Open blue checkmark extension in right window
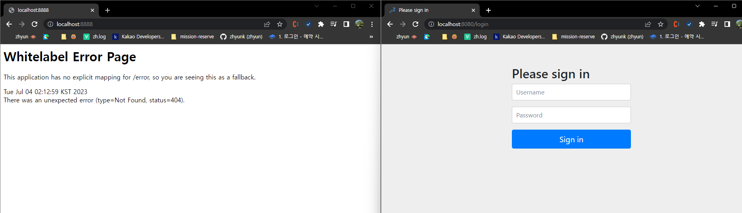 (689, 24)
